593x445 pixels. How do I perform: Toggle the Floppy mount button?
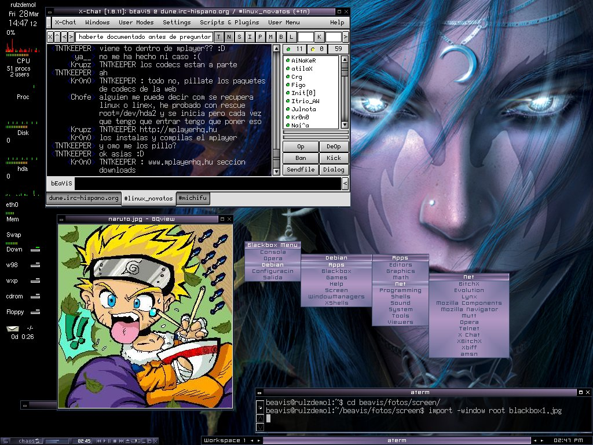coord(35,312)
